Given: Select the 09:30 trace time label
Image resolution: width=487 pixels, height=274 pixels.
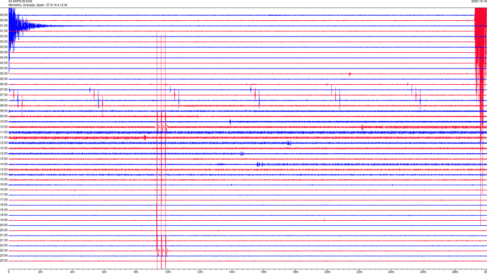Looking at the screenshot, I should pos(4,116).
